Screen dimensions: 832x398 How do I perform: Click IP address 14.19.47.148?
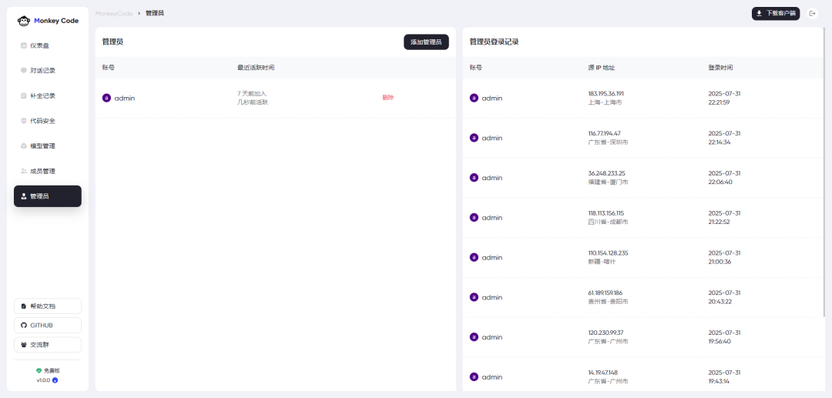click(602, 373)
